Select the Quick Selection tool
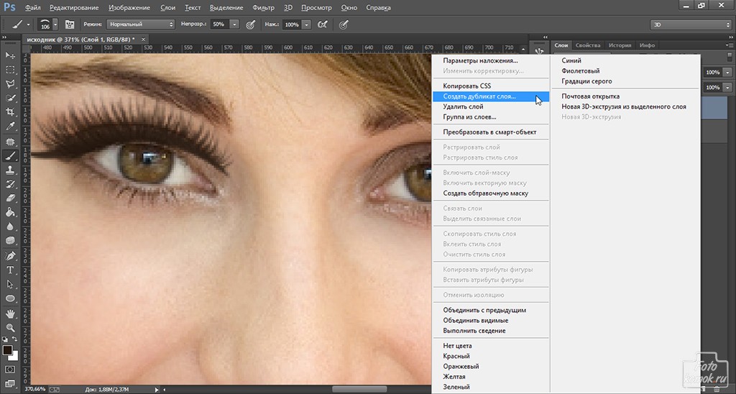 pos(10,98)
